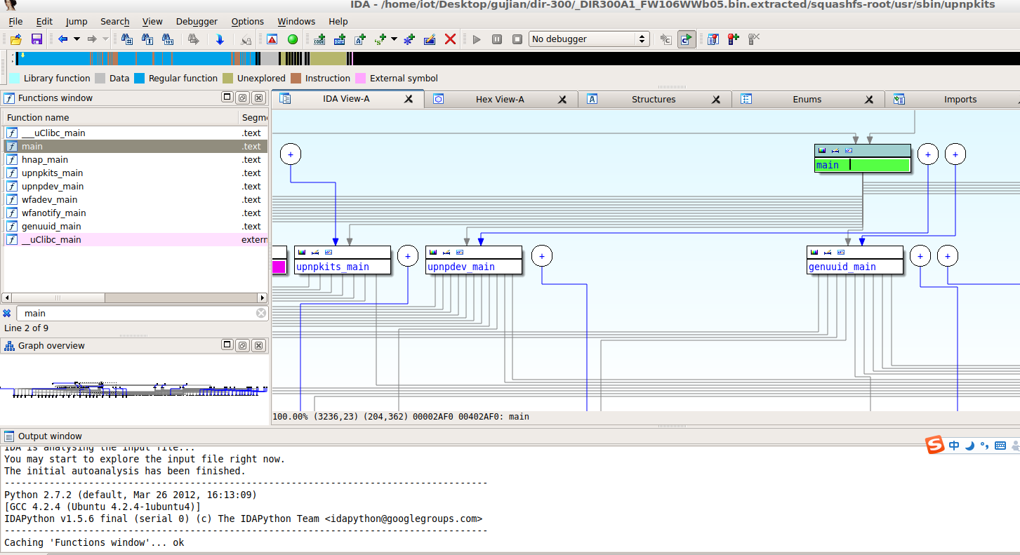Viewport: 1020px width, 555px height.
Task: Select the text search binoculars icon
Action: (x=147, y=39)
